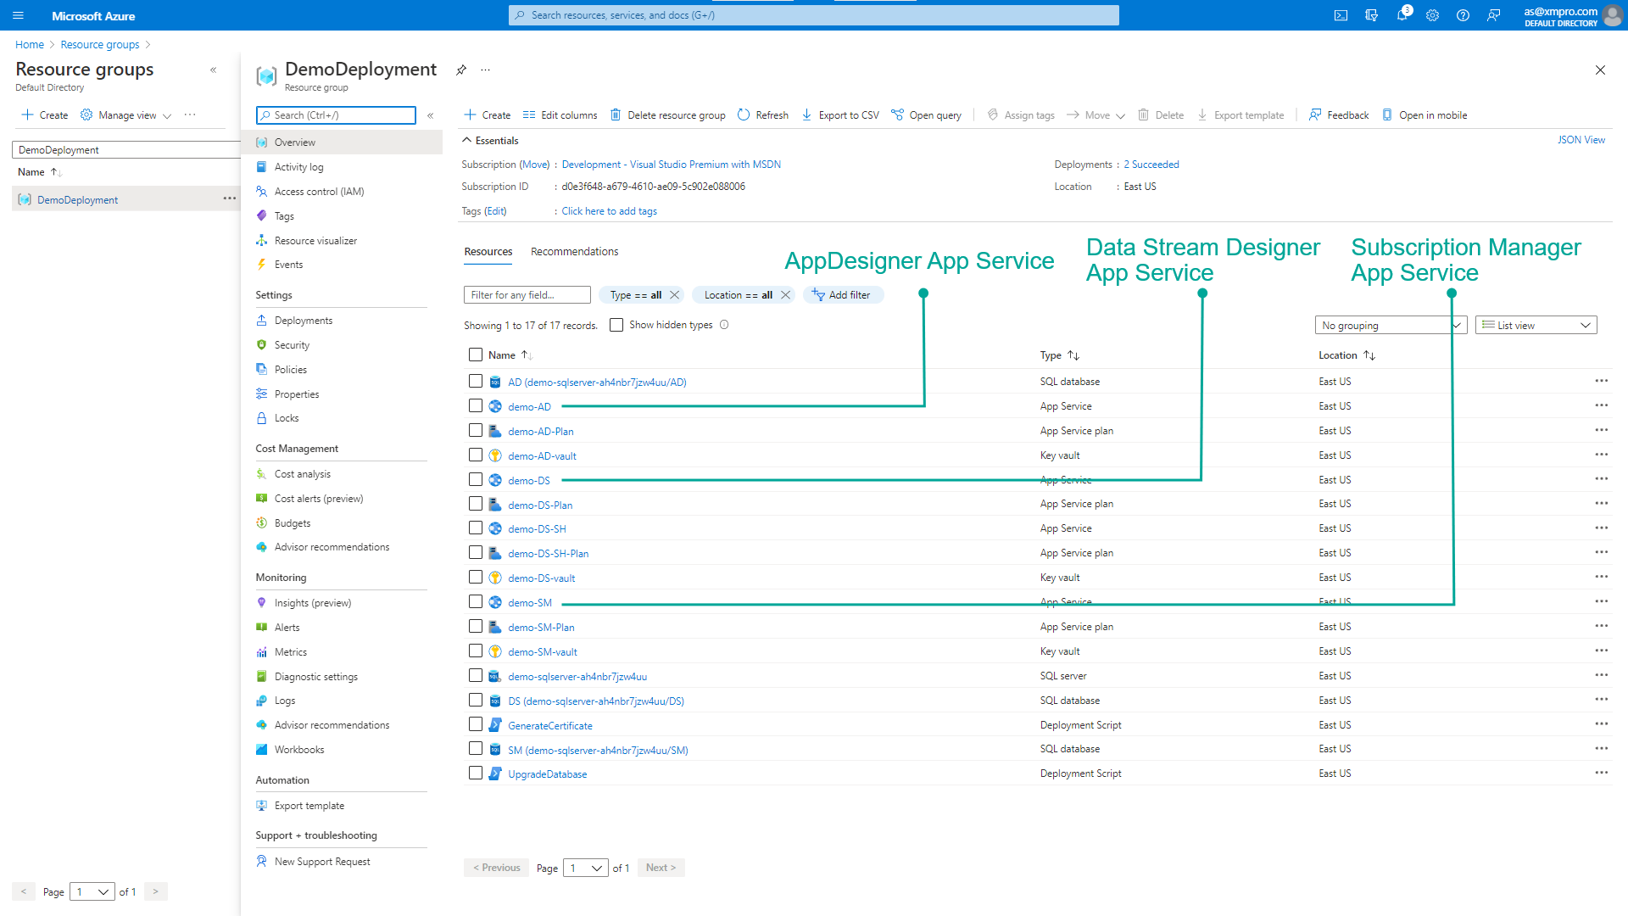Open Directories and subscriptions filter icon
The height and width of the screenshot is (916, 1628).
[x=1371, y=15]
